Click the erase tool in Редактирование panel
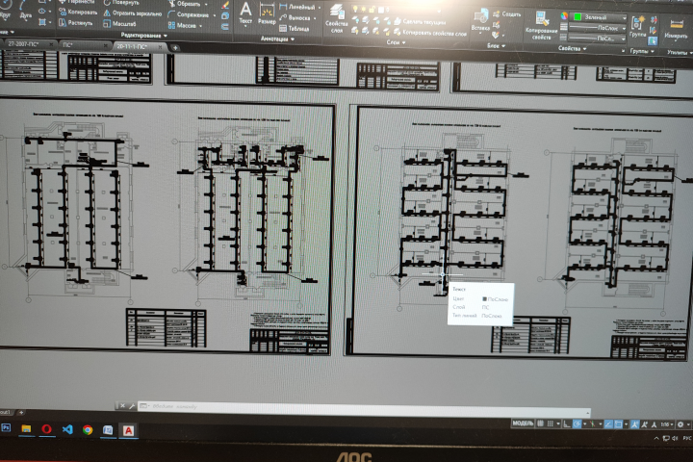The image size is (693, 462). (x=225, y=6)
